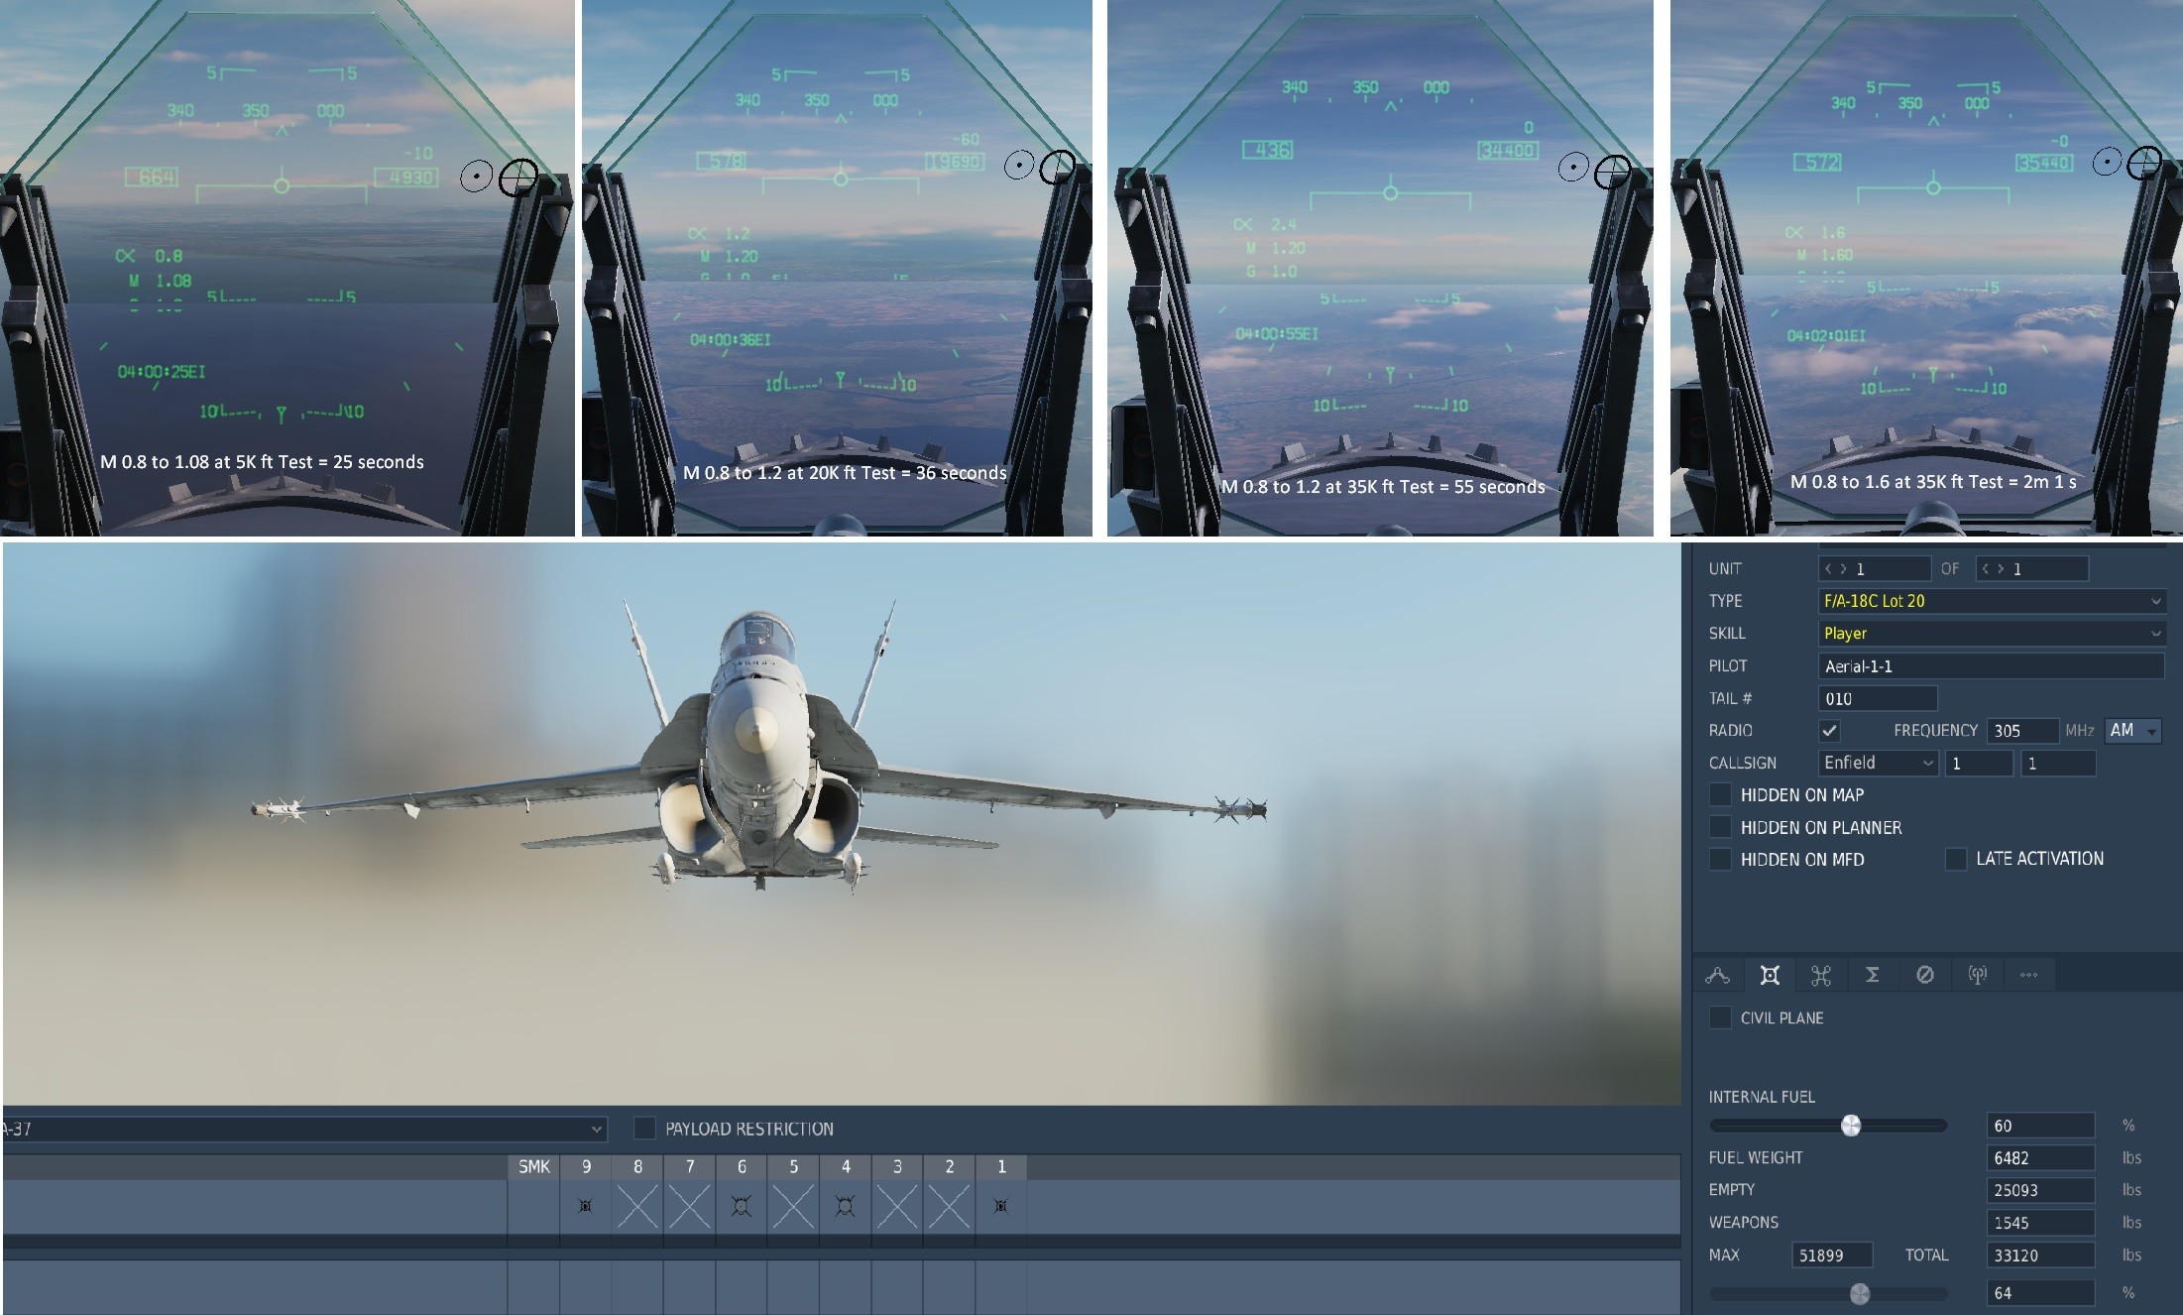The width and height of the screenshot is (2183, 1315).
Task: Enable CIVIL PLANE checkbox
Action: pyautogui.click(x=1720, y=1017)
